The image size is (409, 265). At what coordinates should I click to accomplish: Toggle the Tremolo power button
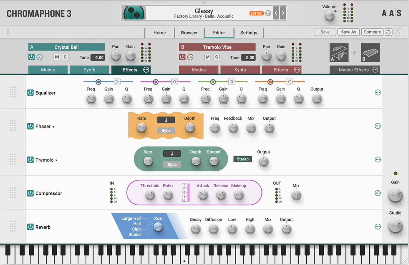click(31, 160)
